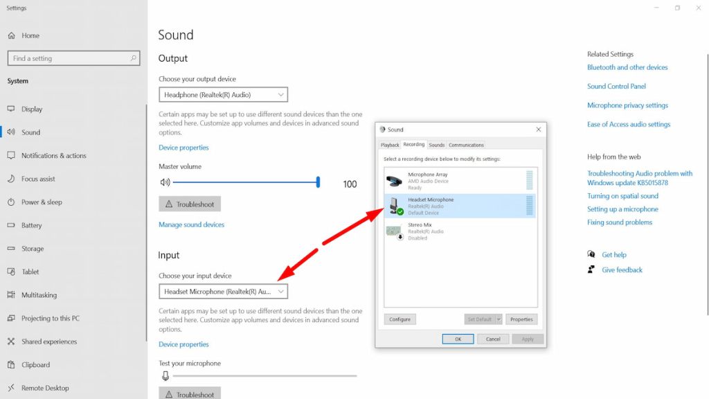Click the Get help chat icon
This screenshot has height=399, width=709.
point(591,254)
